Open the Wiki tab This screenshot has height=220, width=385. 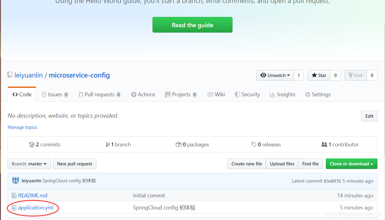216,94
